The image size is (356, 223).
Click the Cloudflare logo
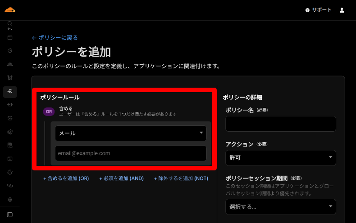click(10, 10)
